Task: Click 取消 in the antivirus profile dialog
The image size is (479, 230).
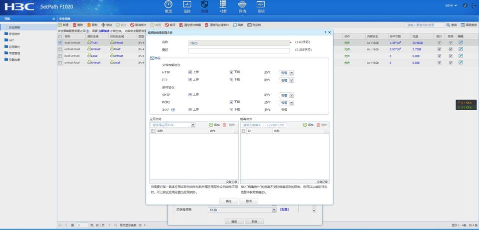Action: tap(249, 201)
